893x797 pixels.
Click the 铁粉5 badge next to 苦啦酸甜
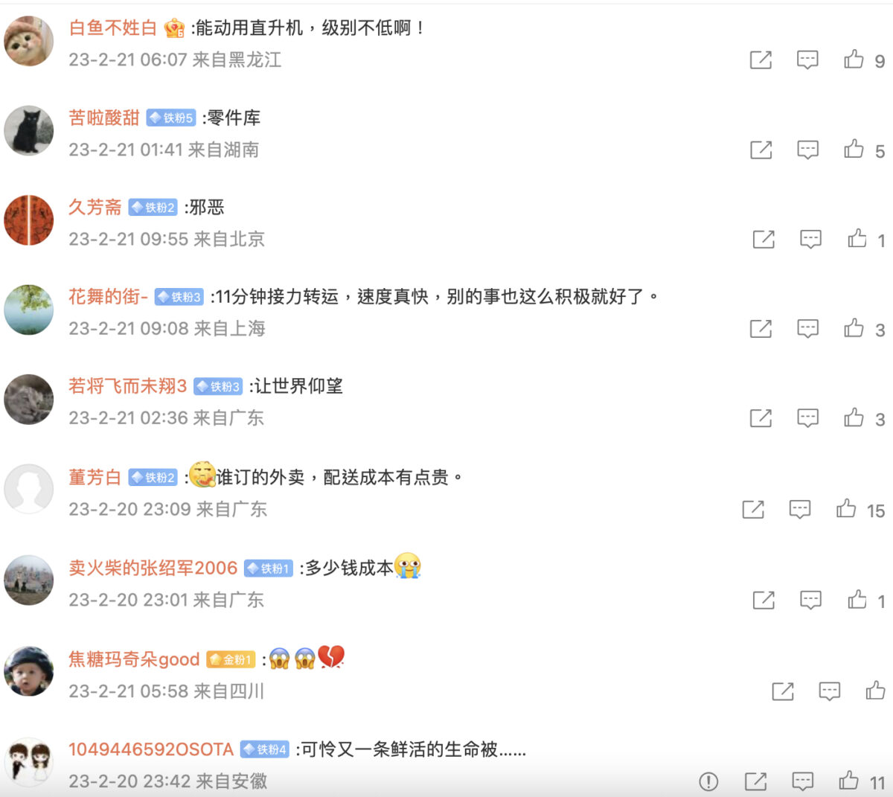click(x=171, y=118)
